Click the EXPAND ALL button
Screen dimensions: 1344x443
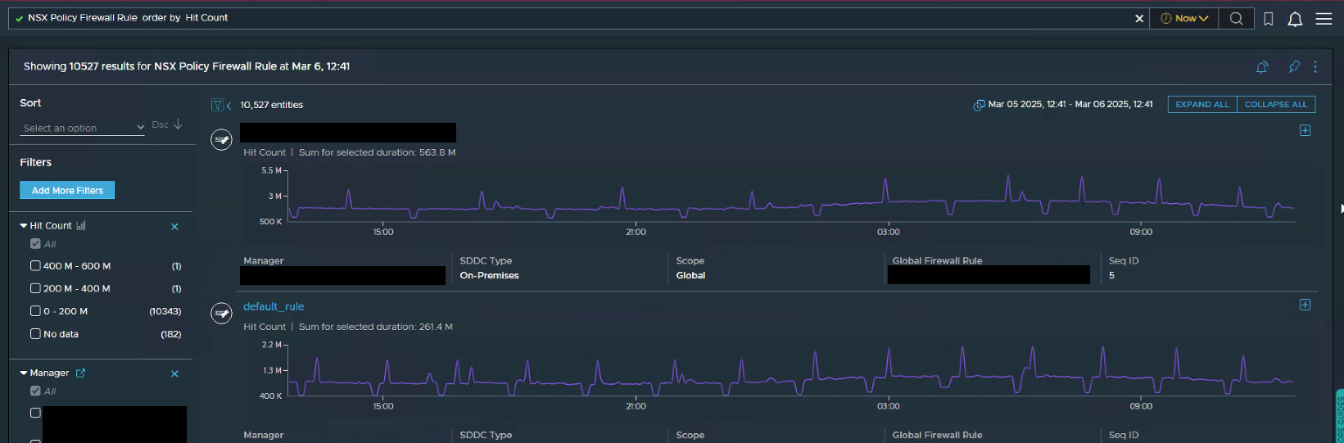coord(1201,104)
